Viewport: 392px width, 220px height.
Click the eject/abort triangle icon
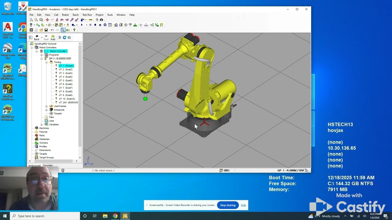coord(100,25)
